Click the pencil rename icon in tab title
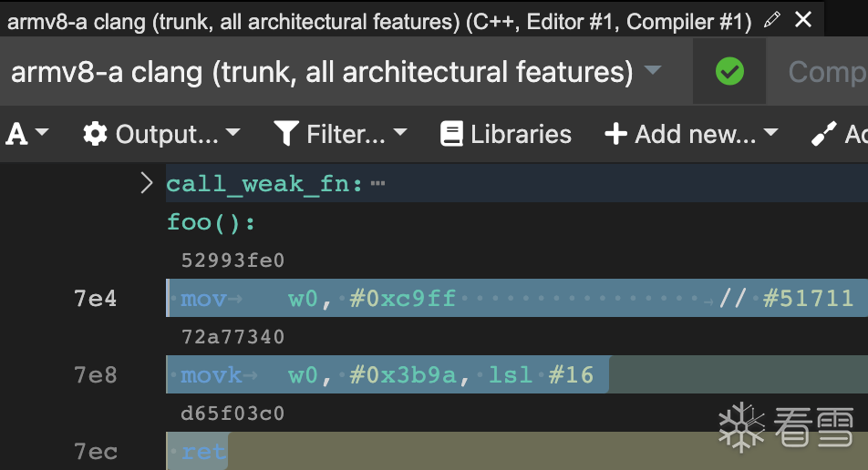Screen dimensions: 868x470 pos(772,19)
